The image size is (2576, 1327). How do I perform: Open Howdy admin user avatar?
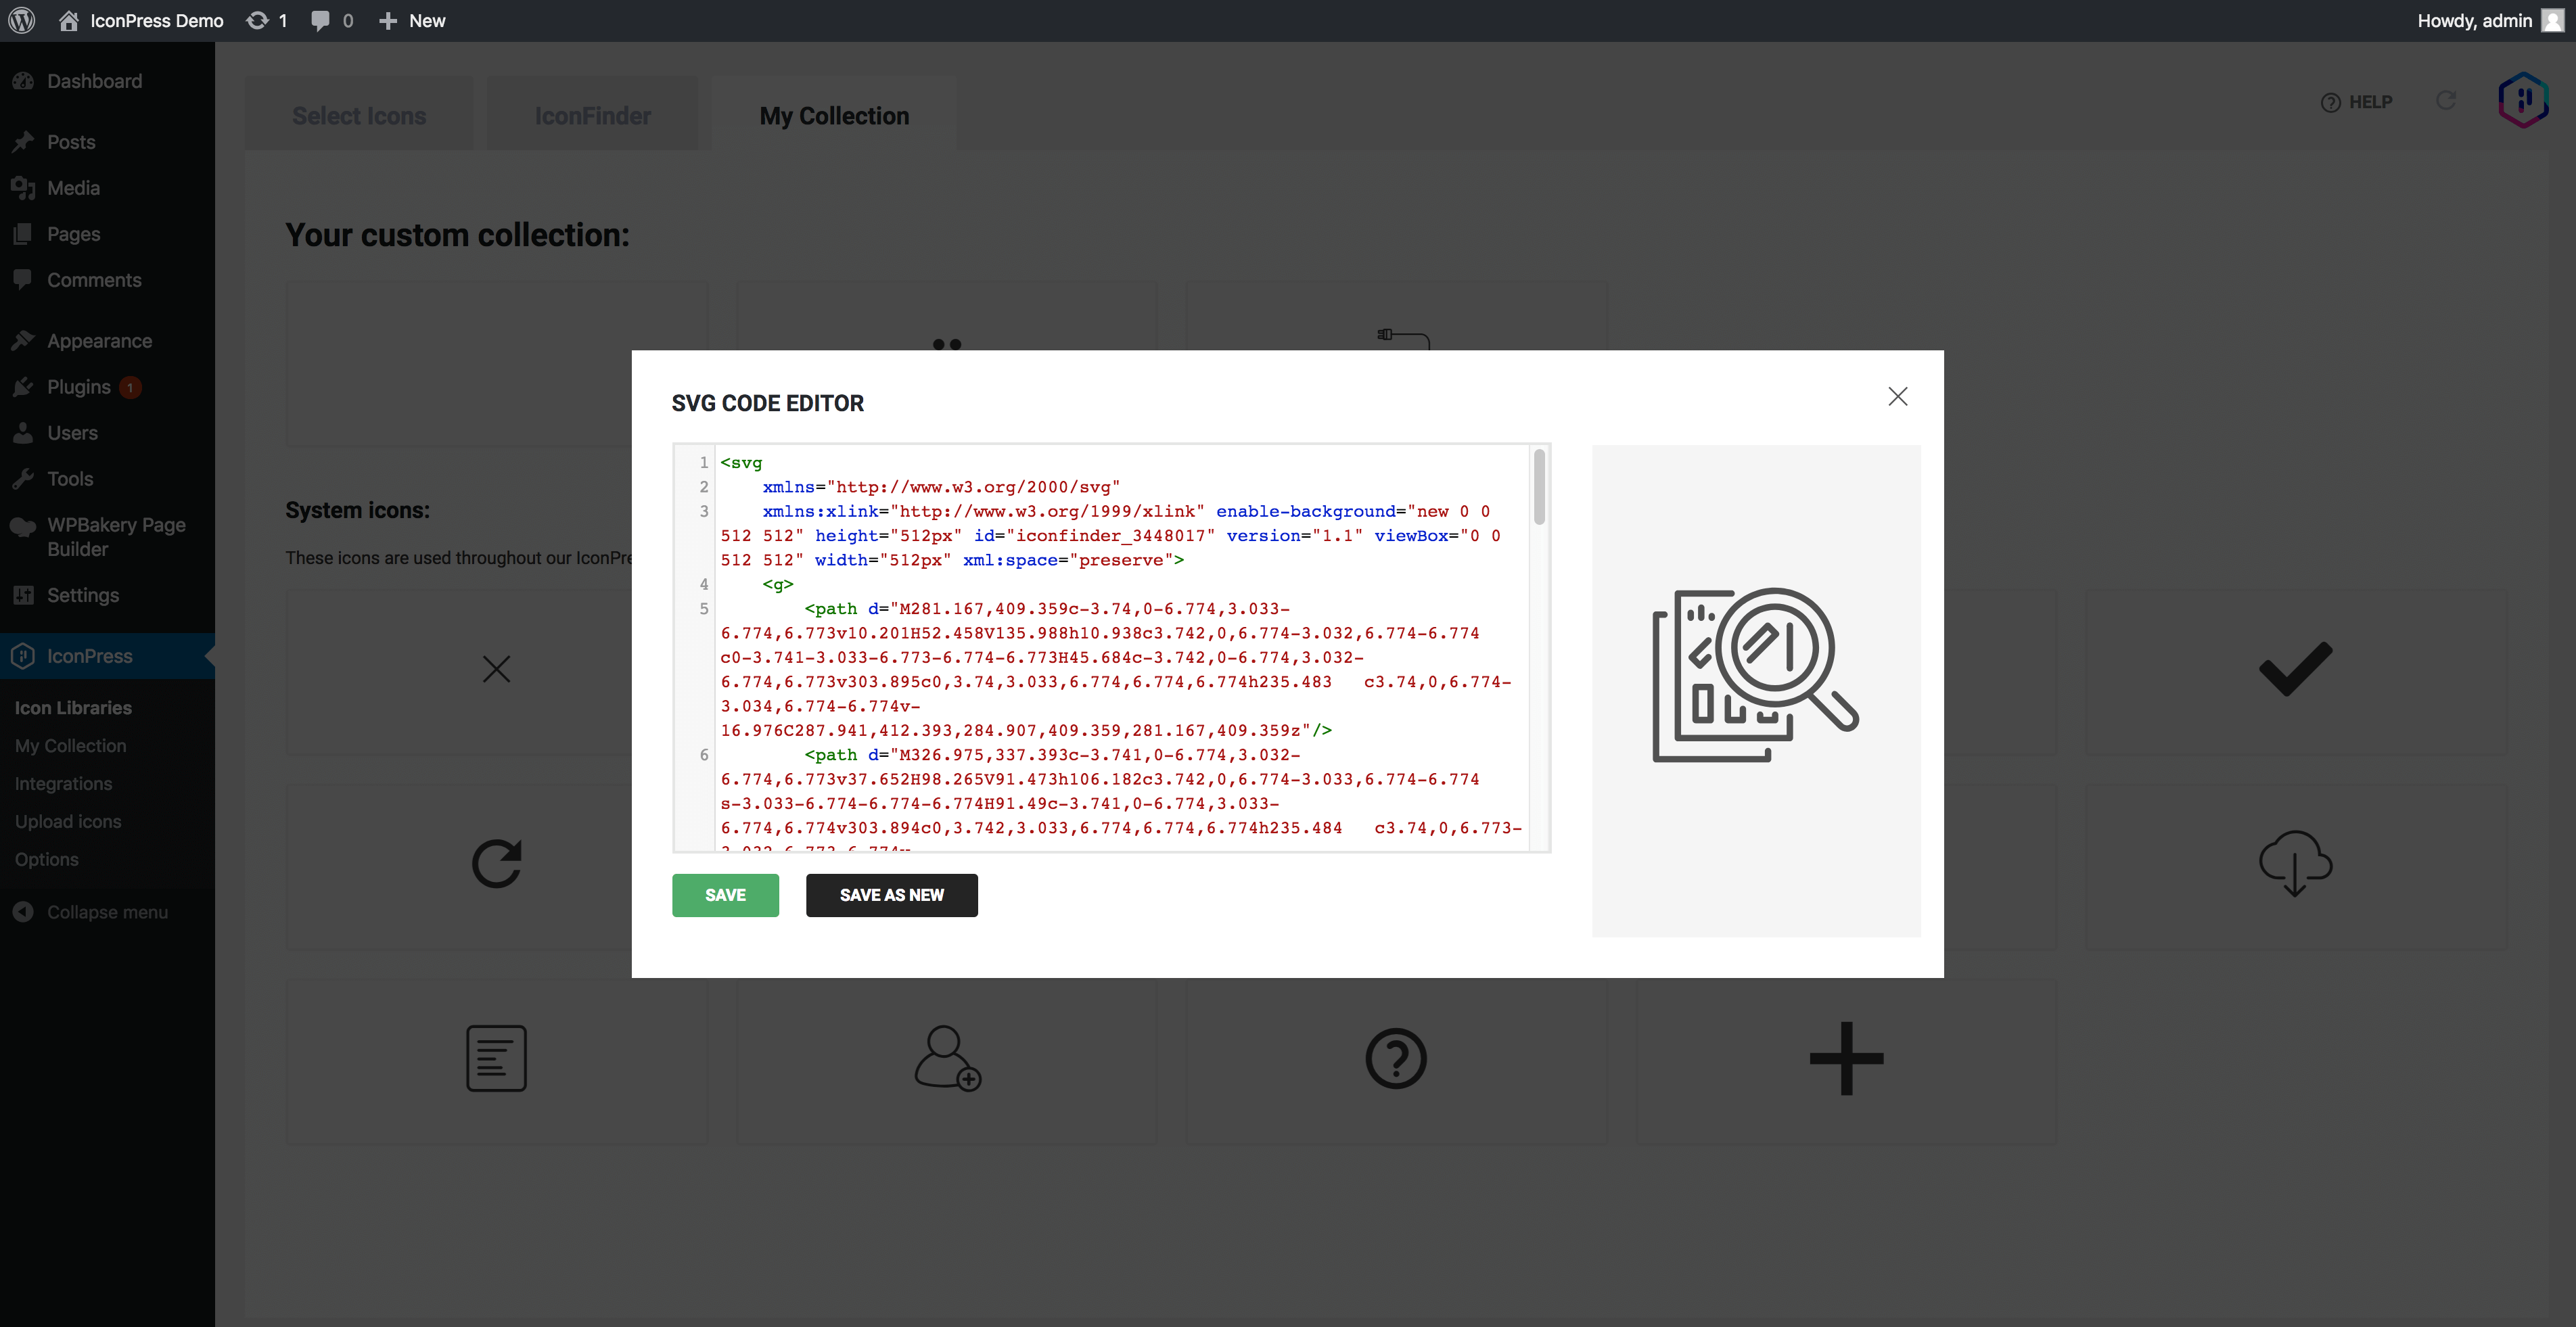[2552, 20]
